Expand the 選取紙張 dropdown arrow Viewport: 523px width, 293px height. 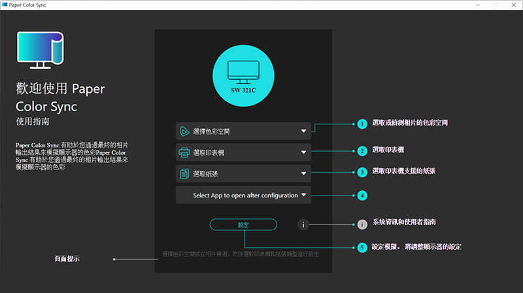click(x=303, y=173)
